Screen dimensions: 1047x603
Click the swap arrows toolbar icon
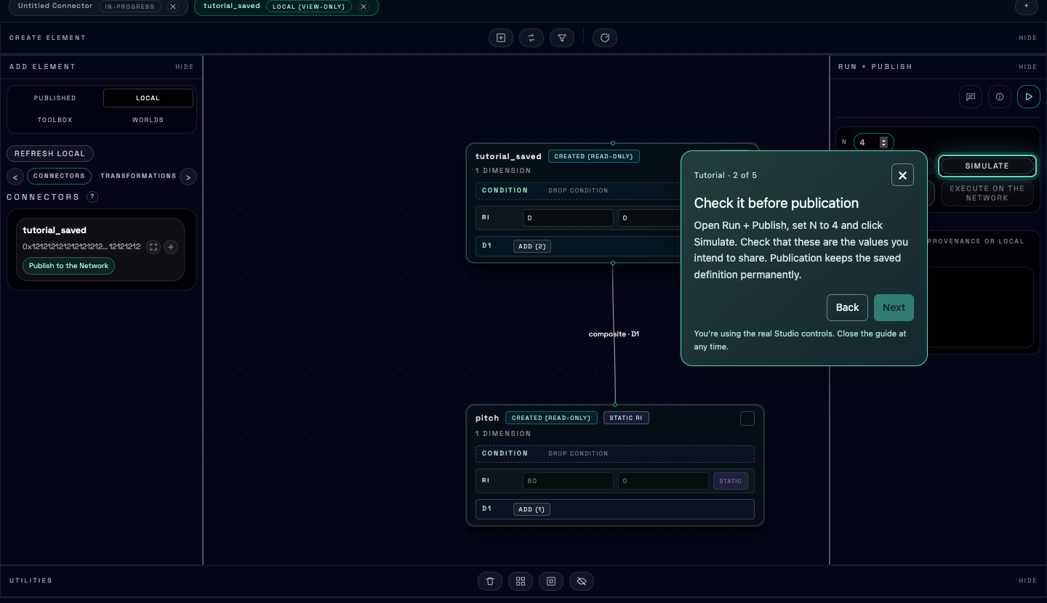coord(531,38)
